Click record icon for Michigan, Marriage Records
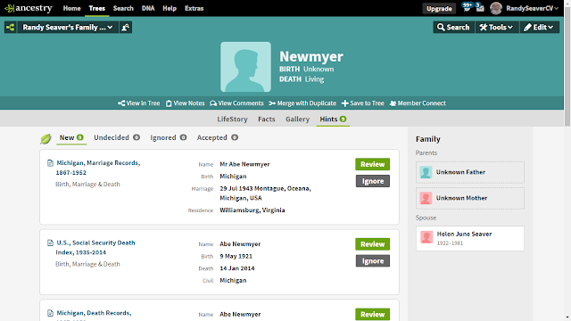 pos(50,163)
